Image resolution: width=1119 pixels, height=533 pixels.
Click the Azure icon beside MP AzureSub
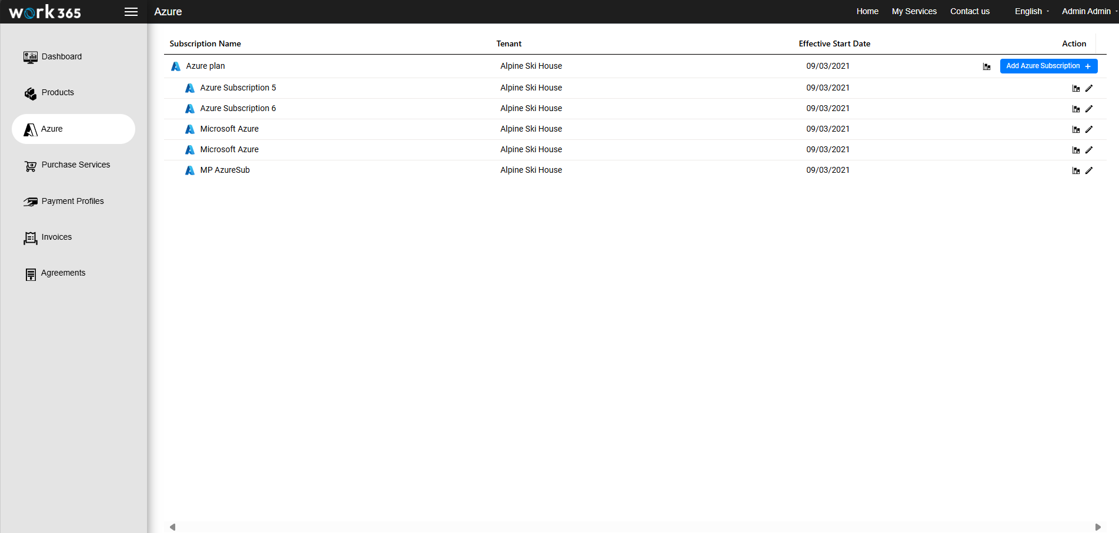point(189,170)
